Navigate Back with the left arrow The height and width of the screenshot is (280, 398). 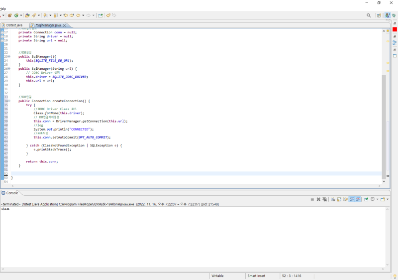78,15
